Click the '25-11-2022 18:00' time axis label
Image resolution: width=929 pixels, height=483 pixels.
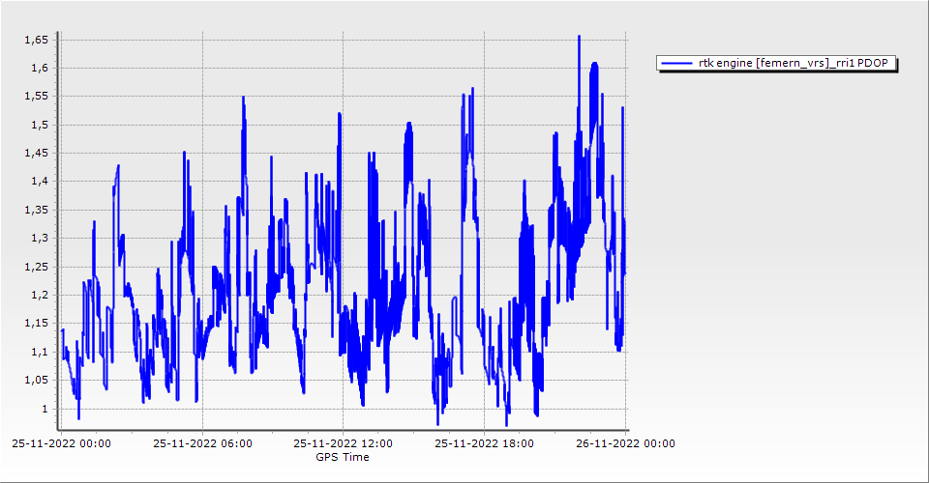tap(485, 444)
